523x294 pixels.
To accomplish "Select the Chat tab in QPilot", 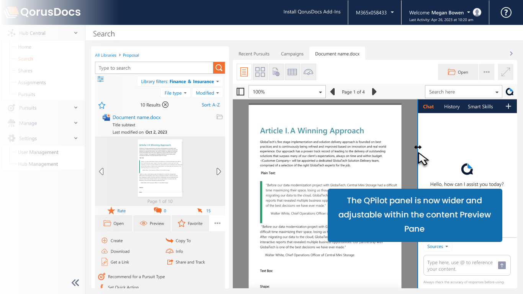I will pyautogui.click(x=428, y=106).
